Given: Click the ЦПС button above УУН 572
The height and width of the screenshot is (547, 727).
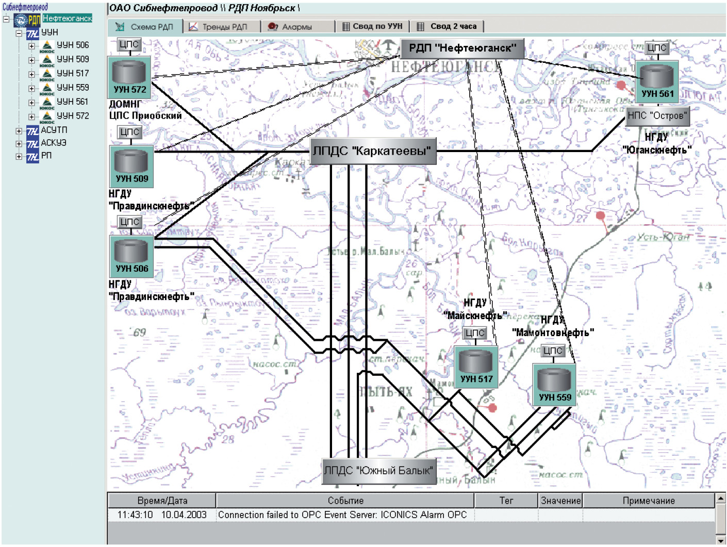Looking at the screenshot, I should click(129, 44).
